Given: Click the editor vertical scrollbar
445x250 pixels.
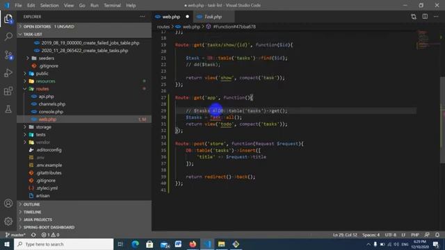Looking at the screenshot, I should tap(442, 120).
